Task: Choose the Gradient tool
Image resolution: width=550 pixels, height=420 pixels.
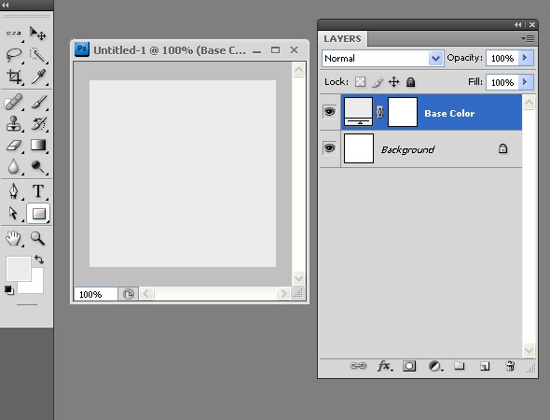Action: point(38,145)
